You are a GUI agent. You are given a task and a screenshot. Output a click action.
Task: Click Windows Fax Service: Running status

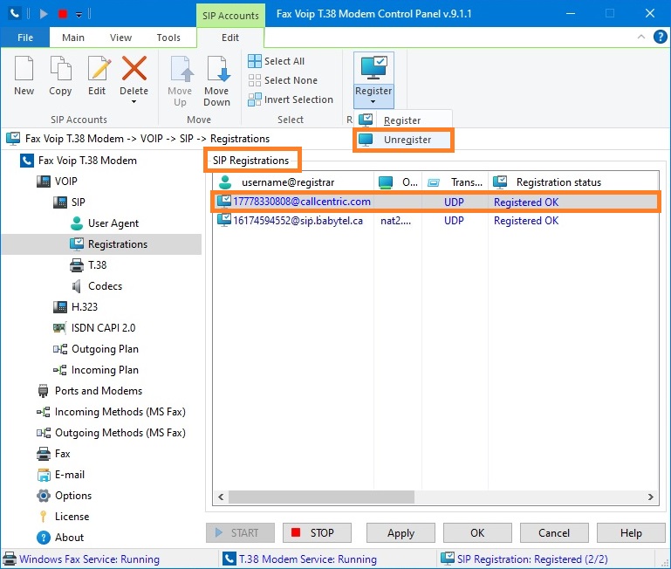pos(81,559)
